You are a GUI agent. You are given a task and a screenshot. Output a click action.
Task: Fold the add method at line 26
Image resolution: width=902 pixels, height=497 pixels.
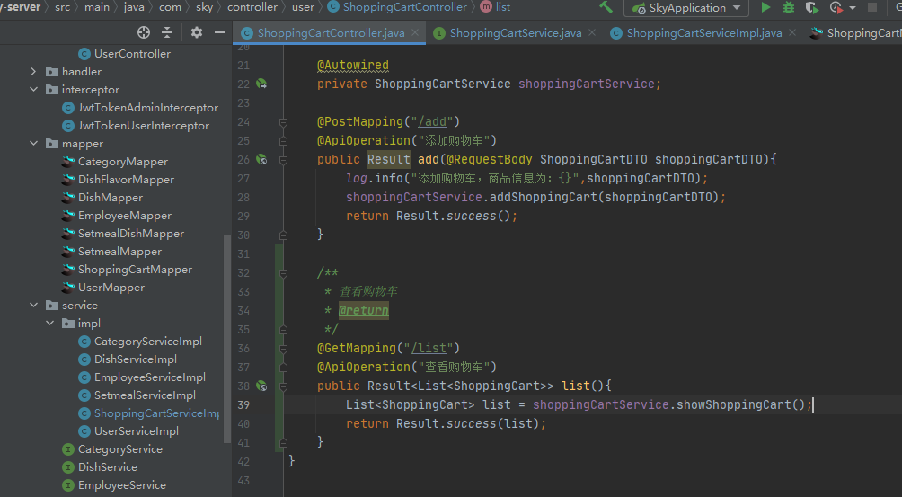[x=283, y=160]
